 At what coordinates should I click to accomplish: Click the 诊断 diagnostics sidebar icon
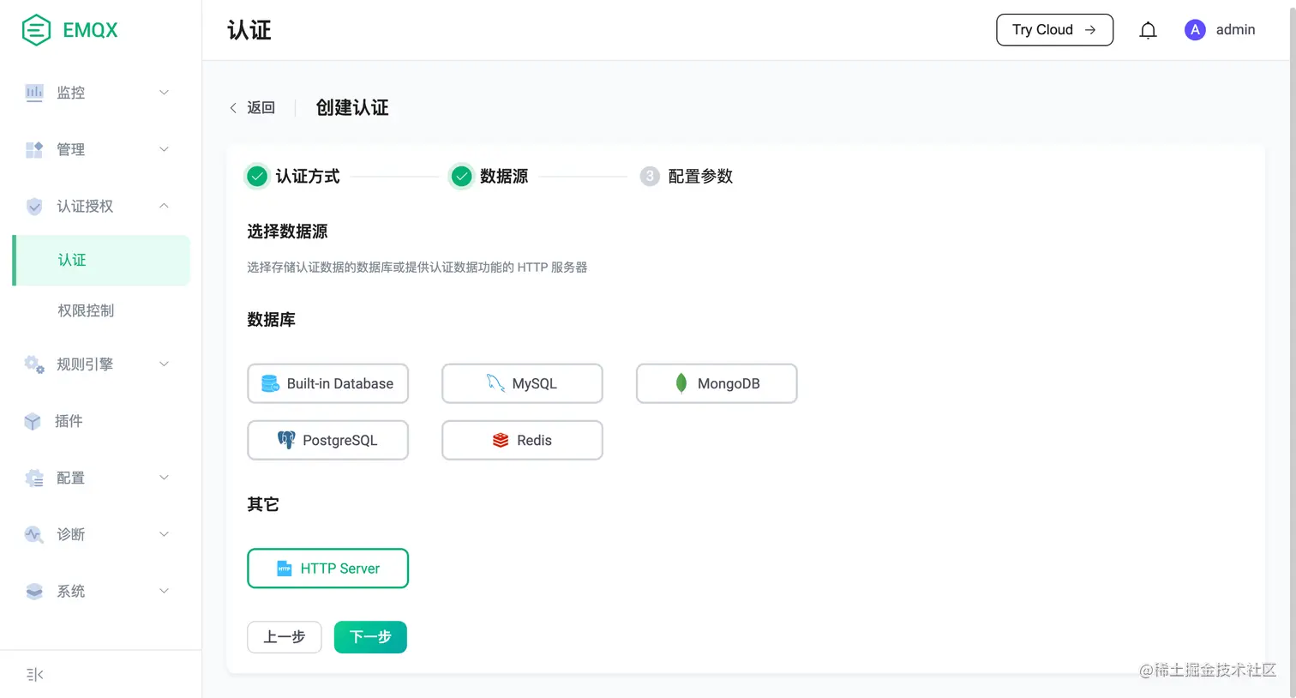[x=33, y=534]
